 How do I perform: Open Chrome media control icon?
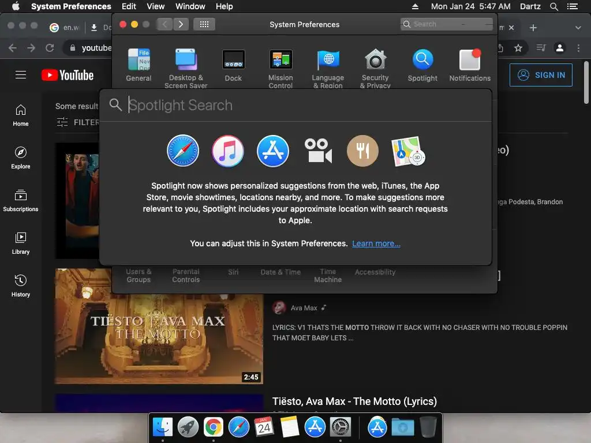coord(541,48)
